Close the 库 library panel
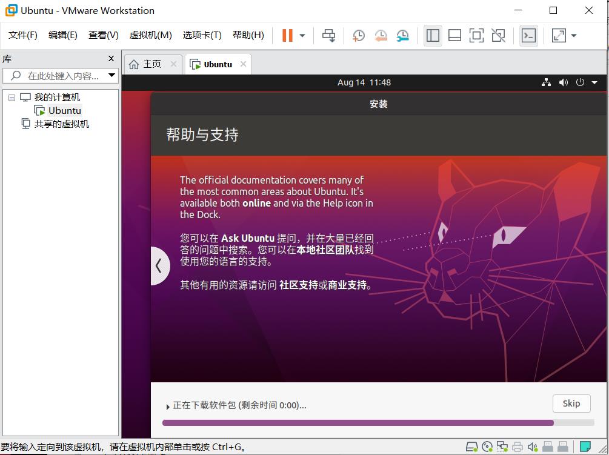Screen dimensions: 609x455 111,58
